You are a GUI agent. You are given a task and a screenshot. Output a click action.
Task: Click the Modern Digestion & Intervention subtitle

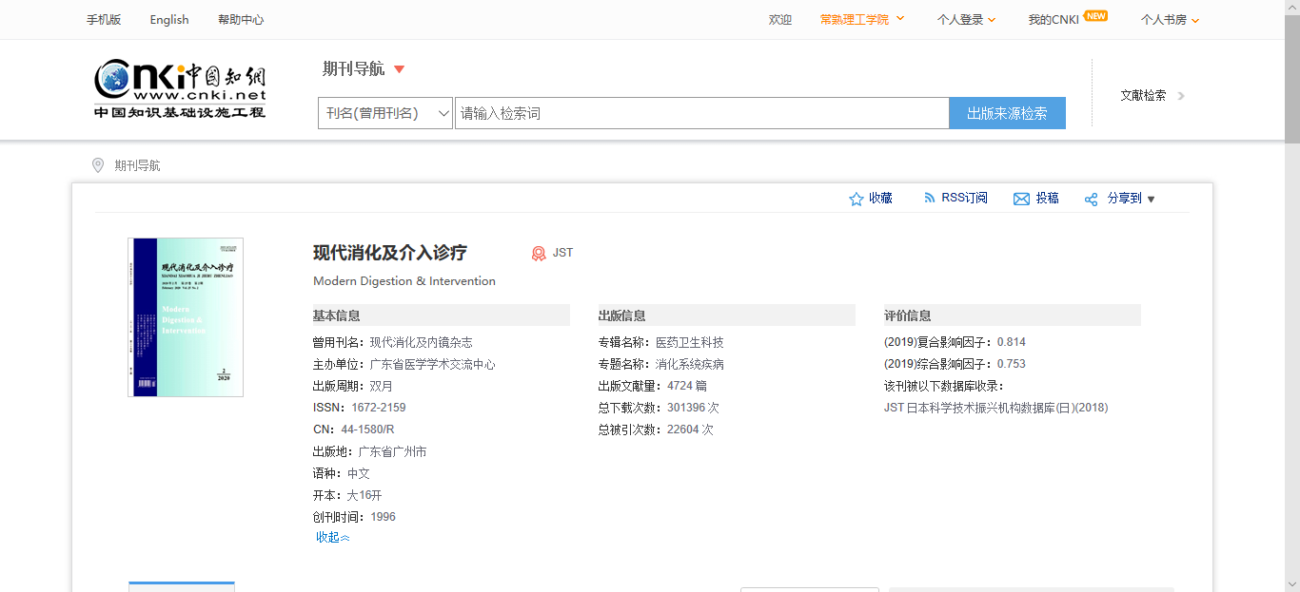point(404,280)
